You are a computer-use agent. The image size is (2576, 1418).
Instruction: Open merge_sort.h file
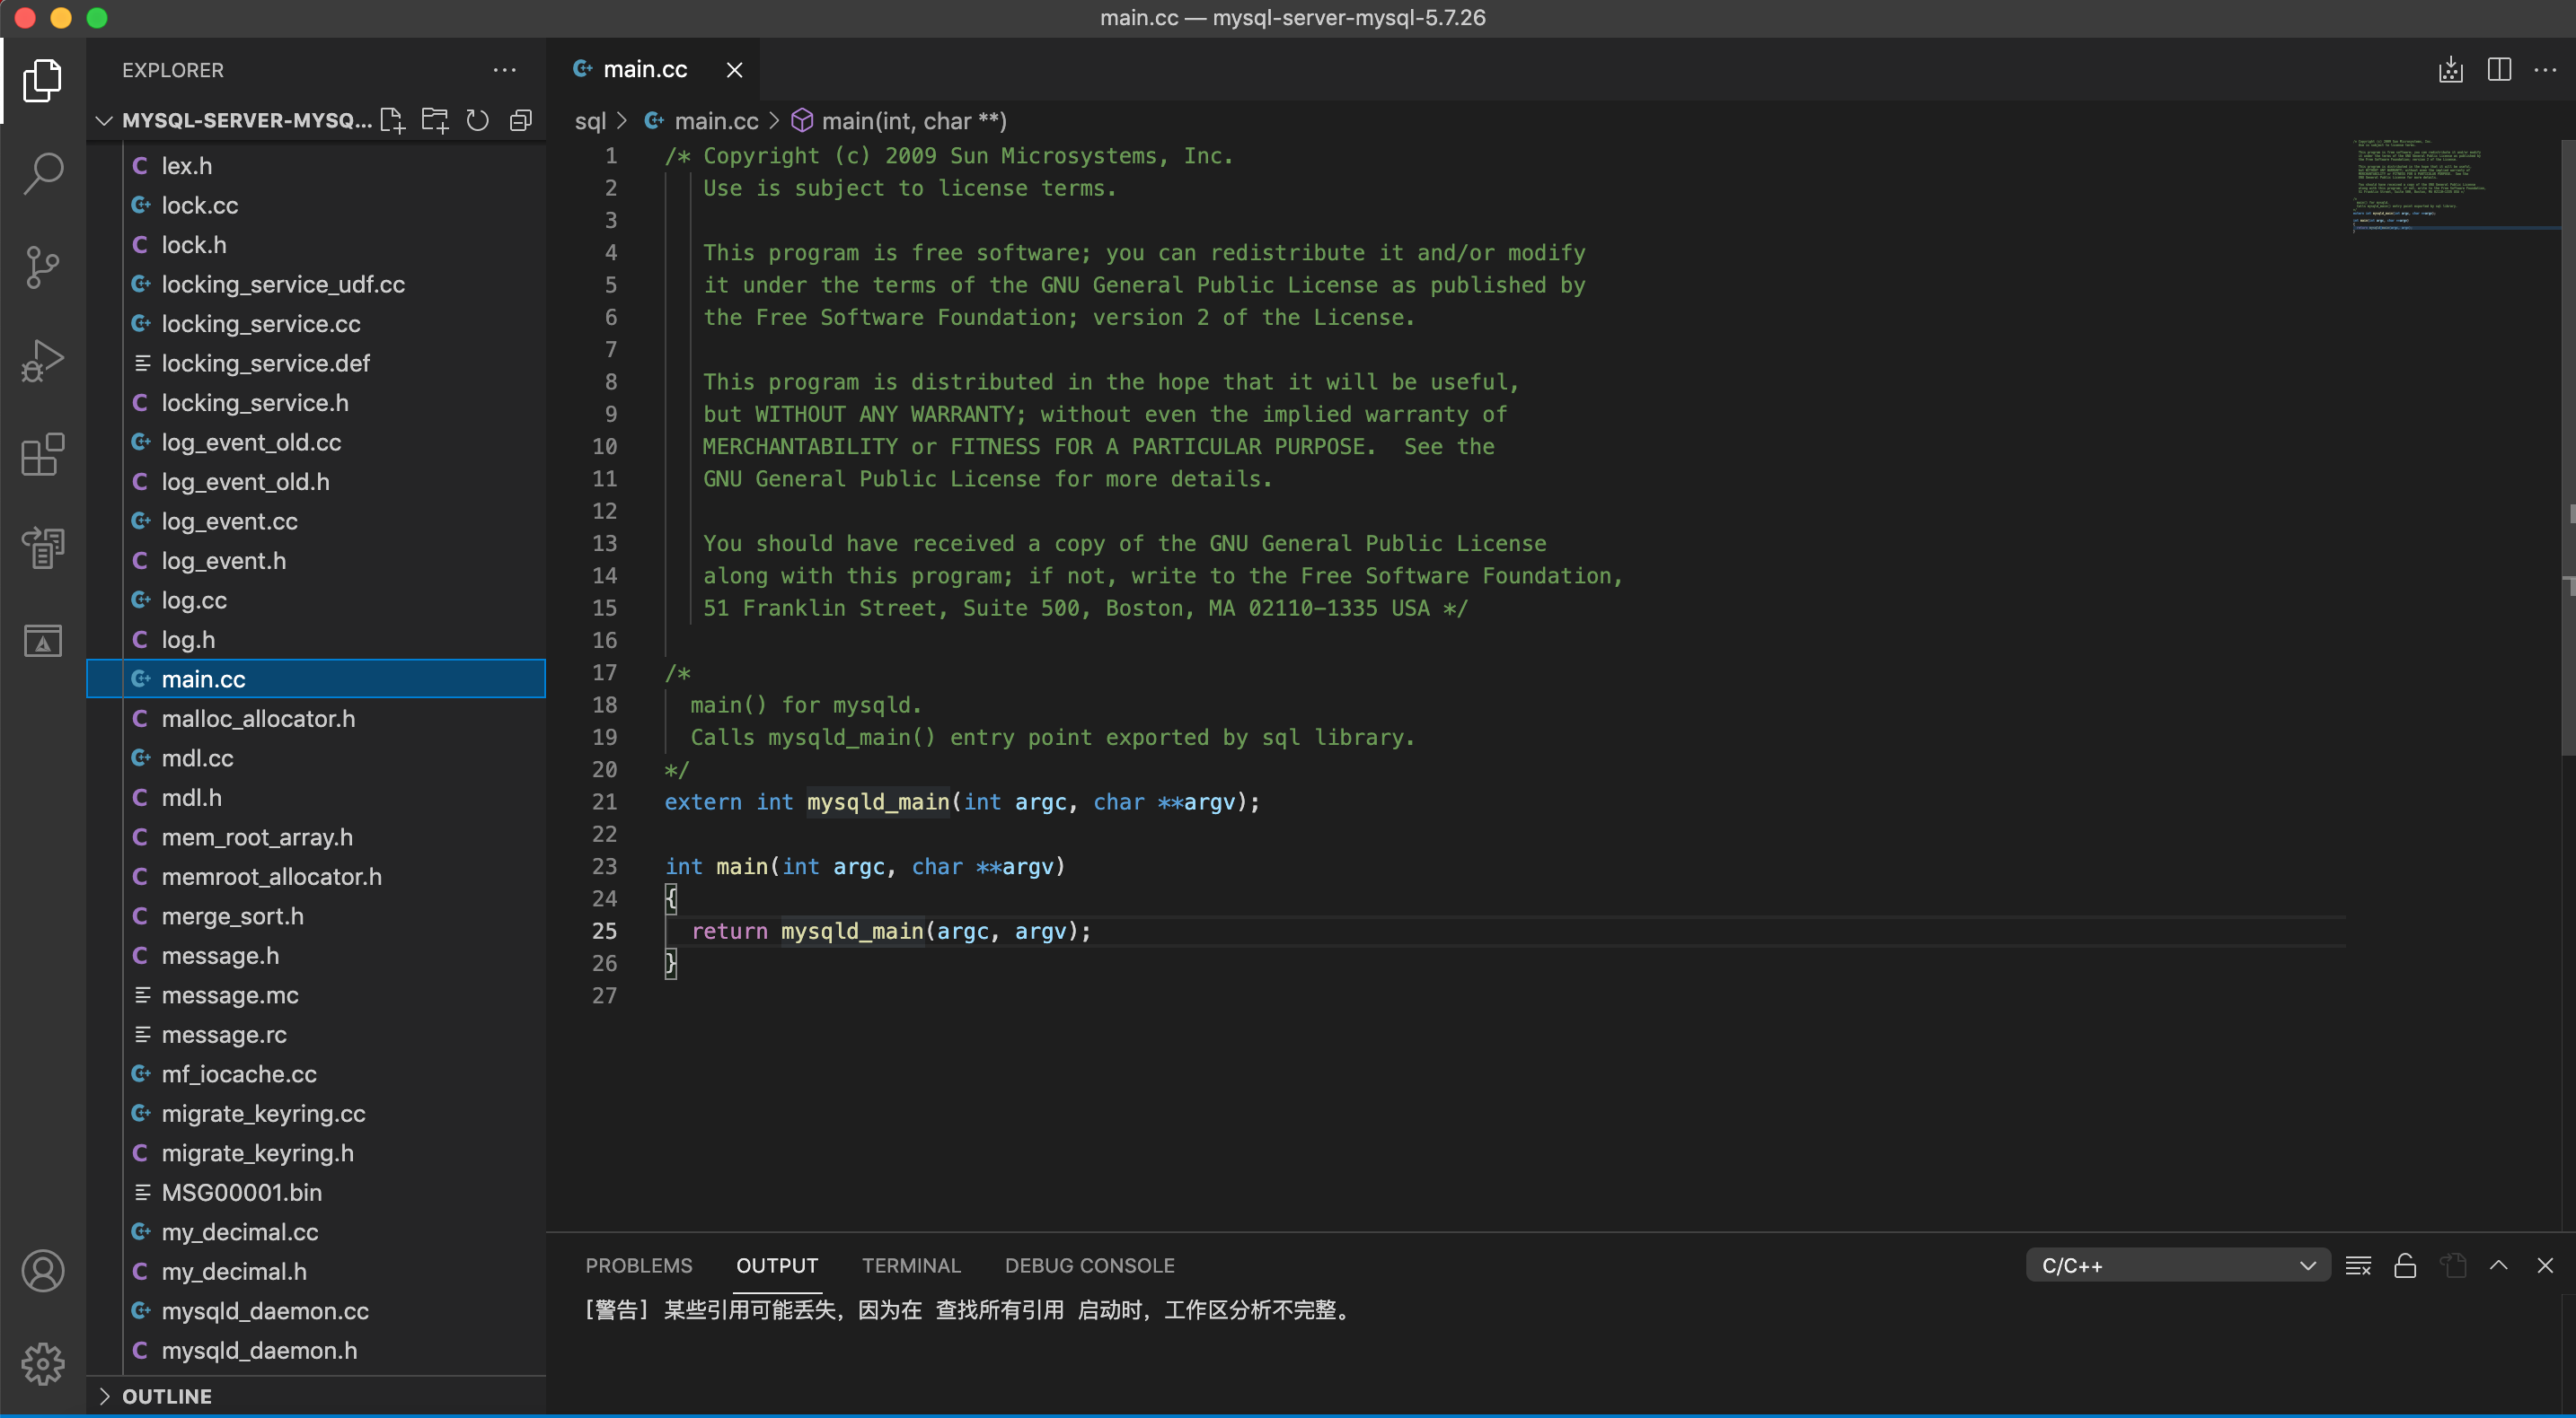pyautogui.click(x=316, y=916)
